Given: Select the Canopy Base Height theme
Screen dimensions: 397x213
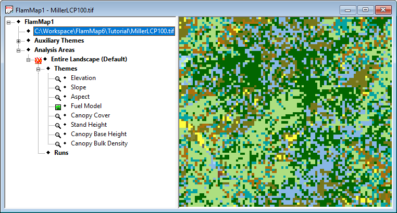Looking at the screenshot, I should 99,134.
